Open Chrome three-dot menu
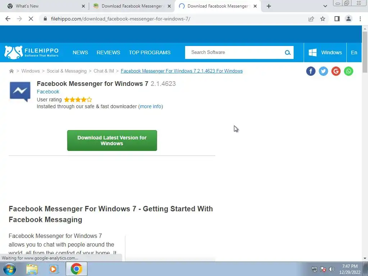 (x=360, y=19)
